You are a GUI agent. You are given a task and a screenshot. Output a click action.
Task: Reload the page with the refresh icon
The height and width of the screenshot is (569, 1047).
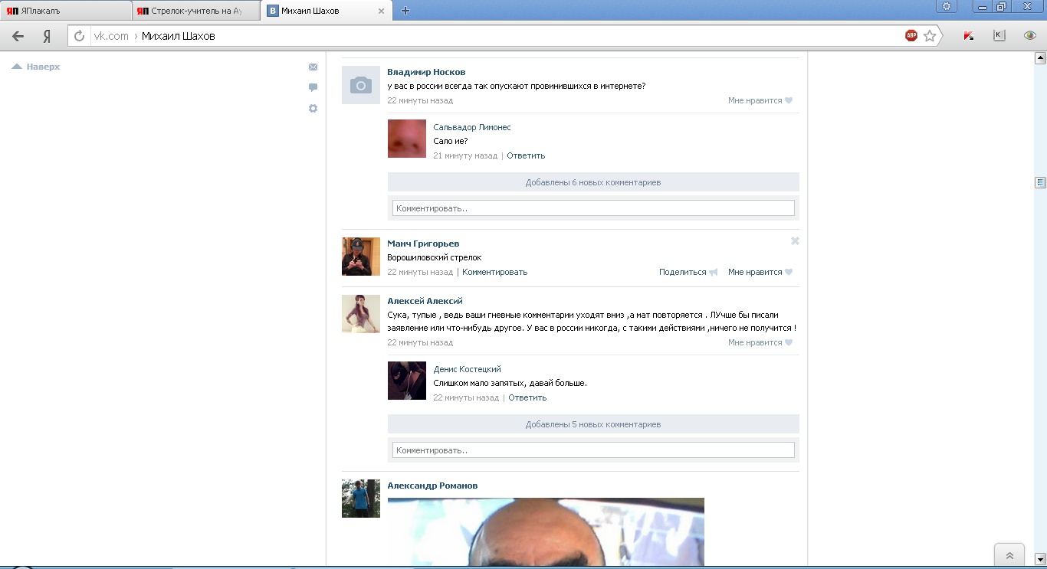click(79, 36)
